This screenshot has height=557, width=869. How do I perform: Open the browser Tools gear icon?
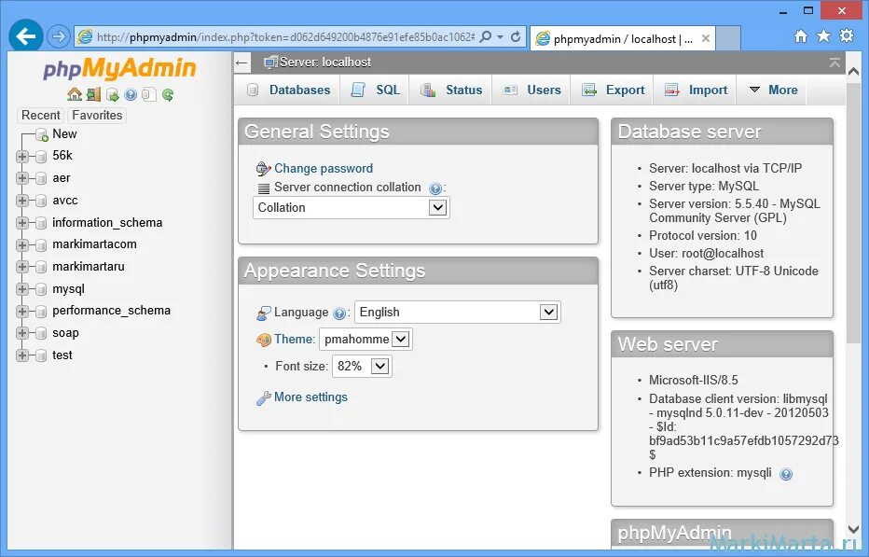847,36
